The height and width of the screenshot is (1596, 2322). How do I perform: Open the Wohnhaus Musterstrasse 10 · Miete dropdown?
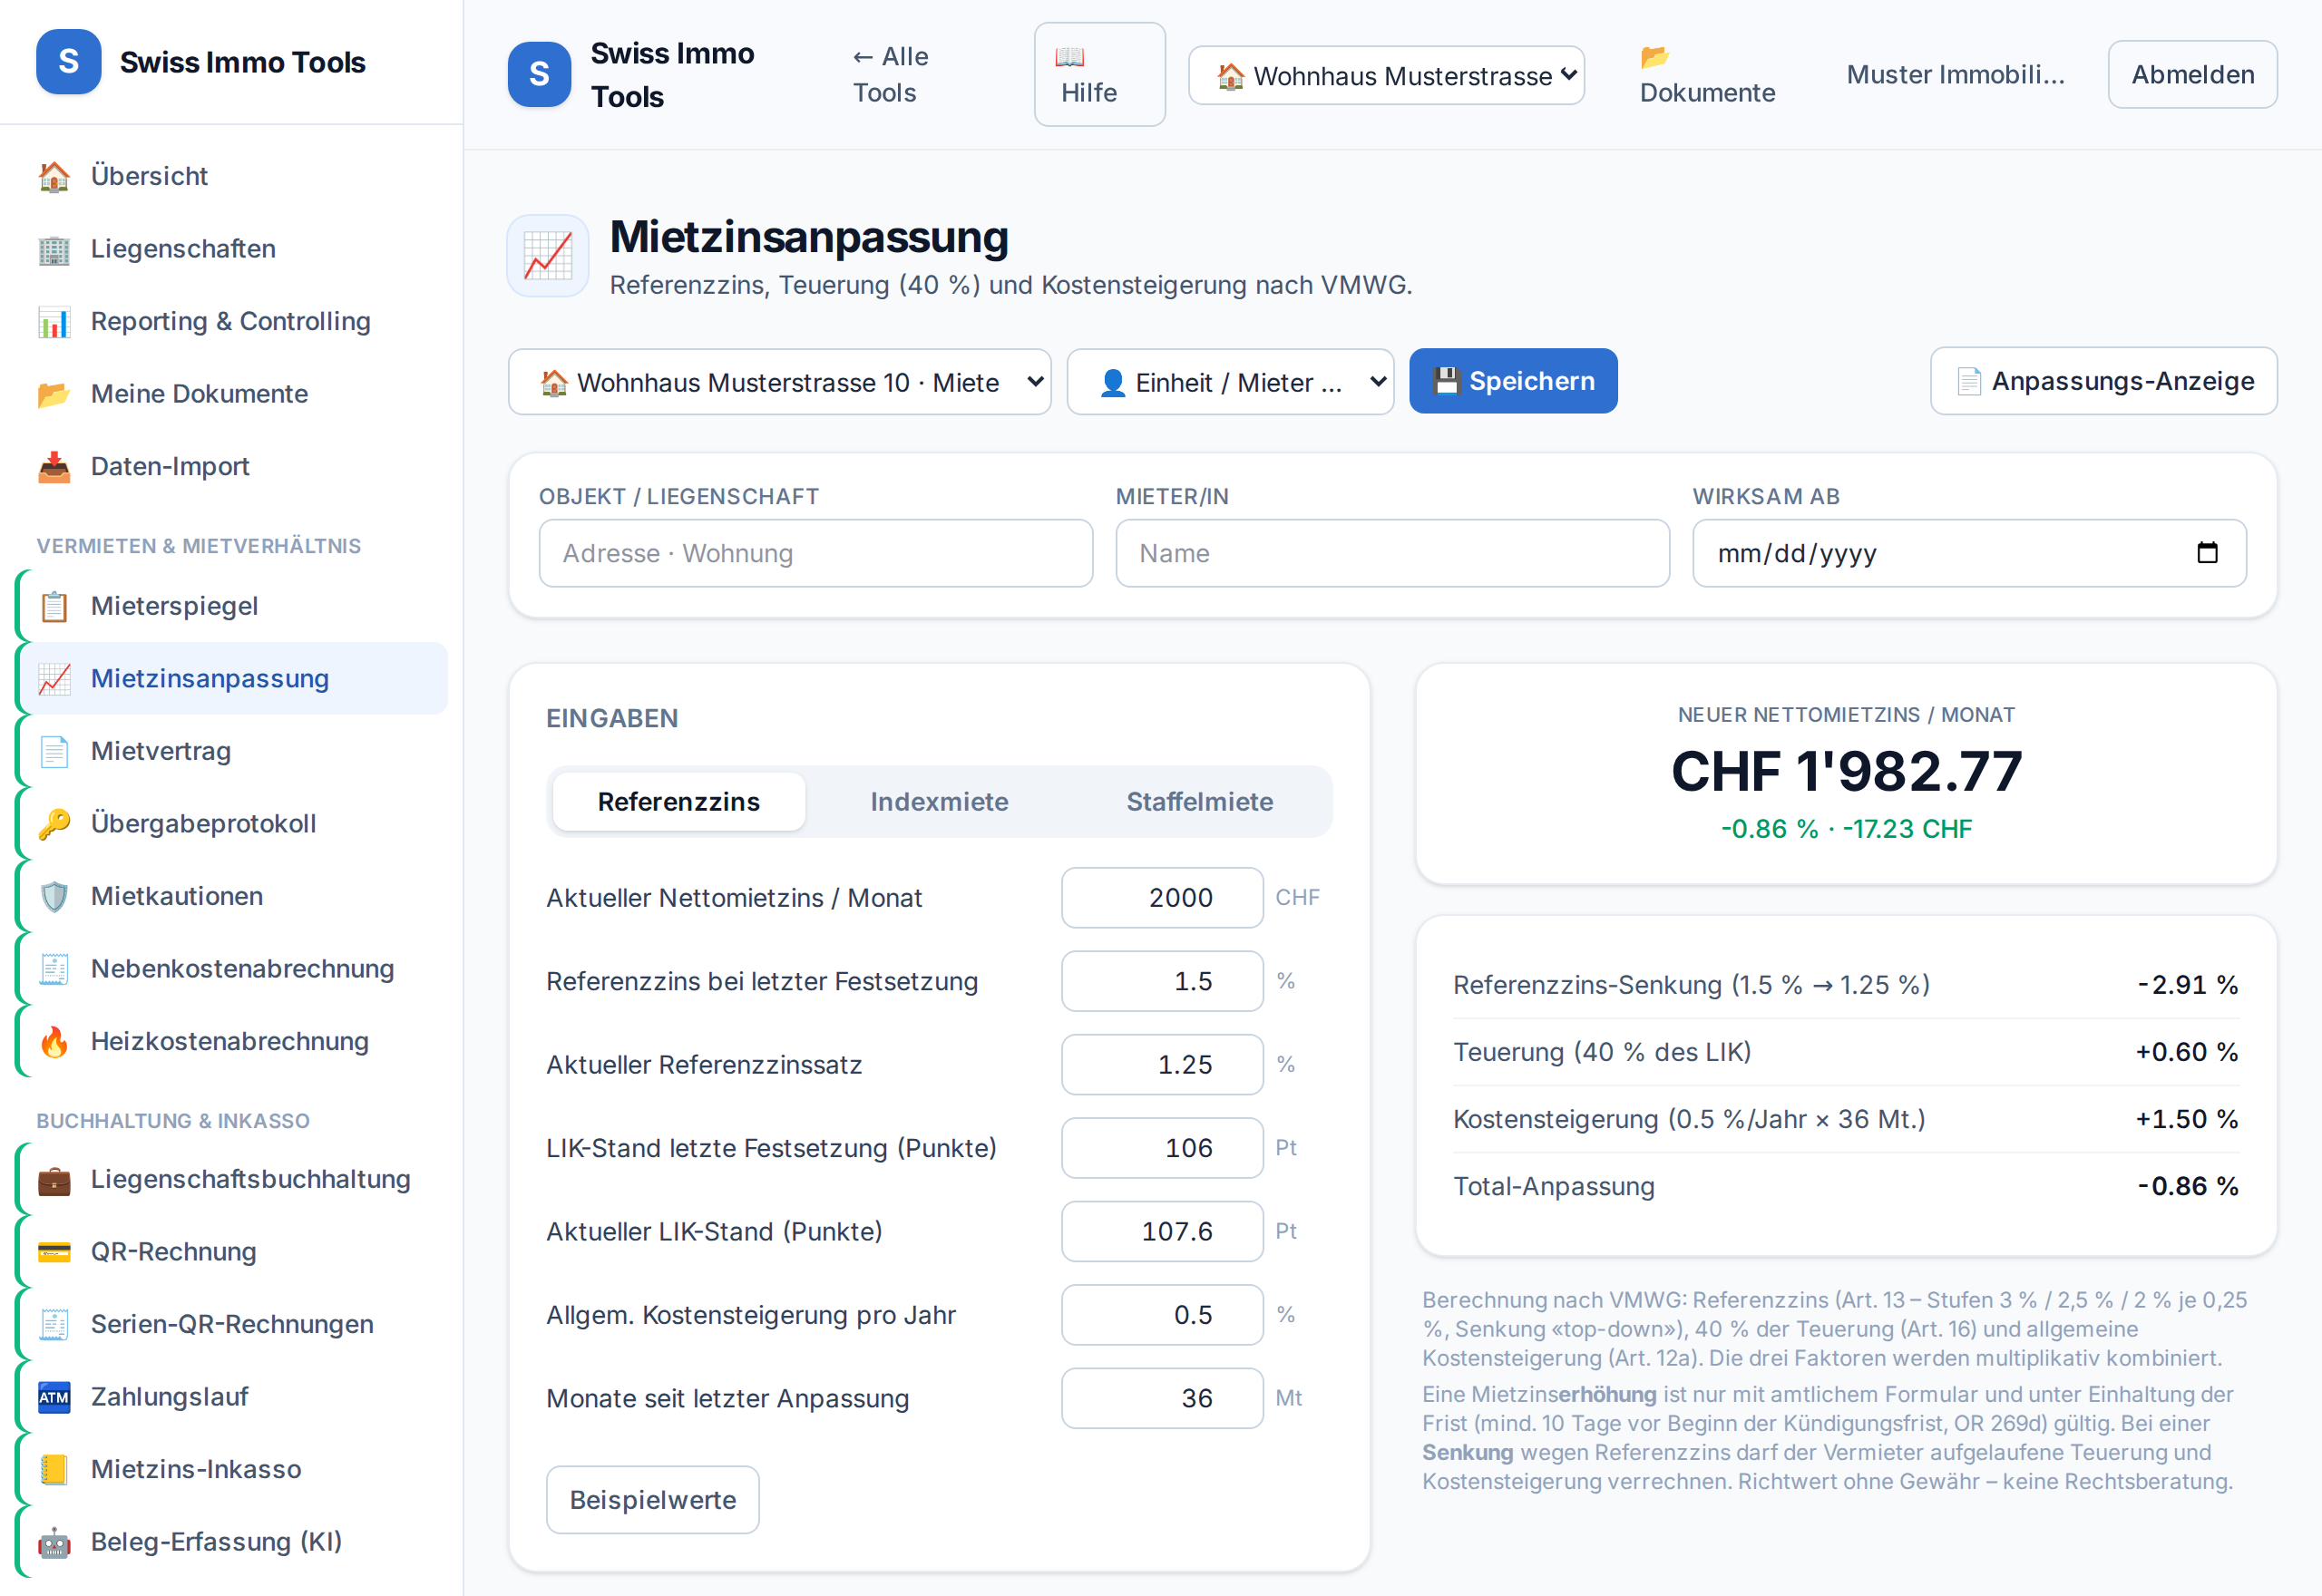(x=779, y=382)
